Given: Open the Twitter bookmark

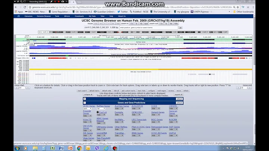Looking at the screenshot, I should pyautogui.click(x=123, y=12).
